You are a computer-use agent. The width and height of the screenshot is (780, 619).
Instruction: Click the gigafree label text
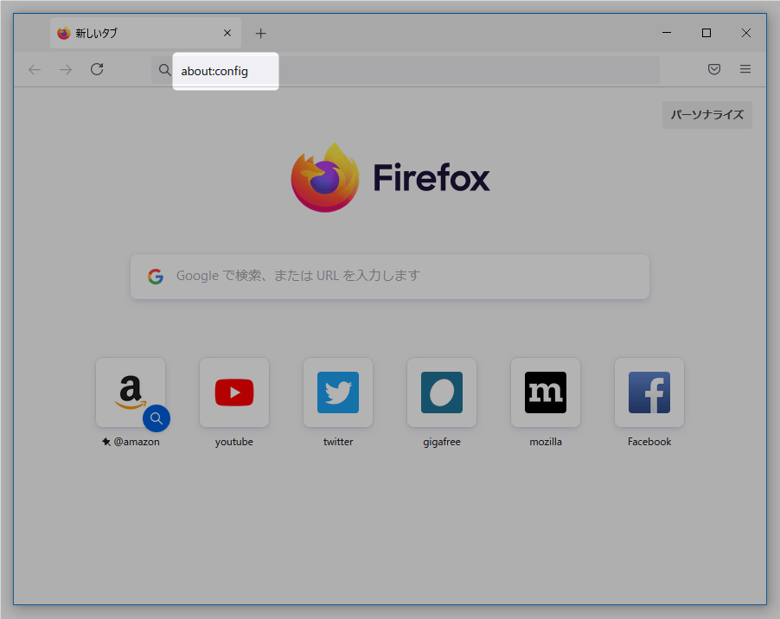point(442,442)
